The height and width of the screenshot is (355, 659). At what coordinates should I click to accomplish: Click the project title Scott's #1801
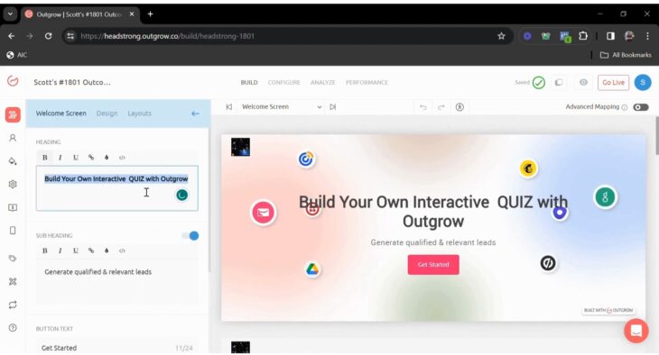coord(72,82)
